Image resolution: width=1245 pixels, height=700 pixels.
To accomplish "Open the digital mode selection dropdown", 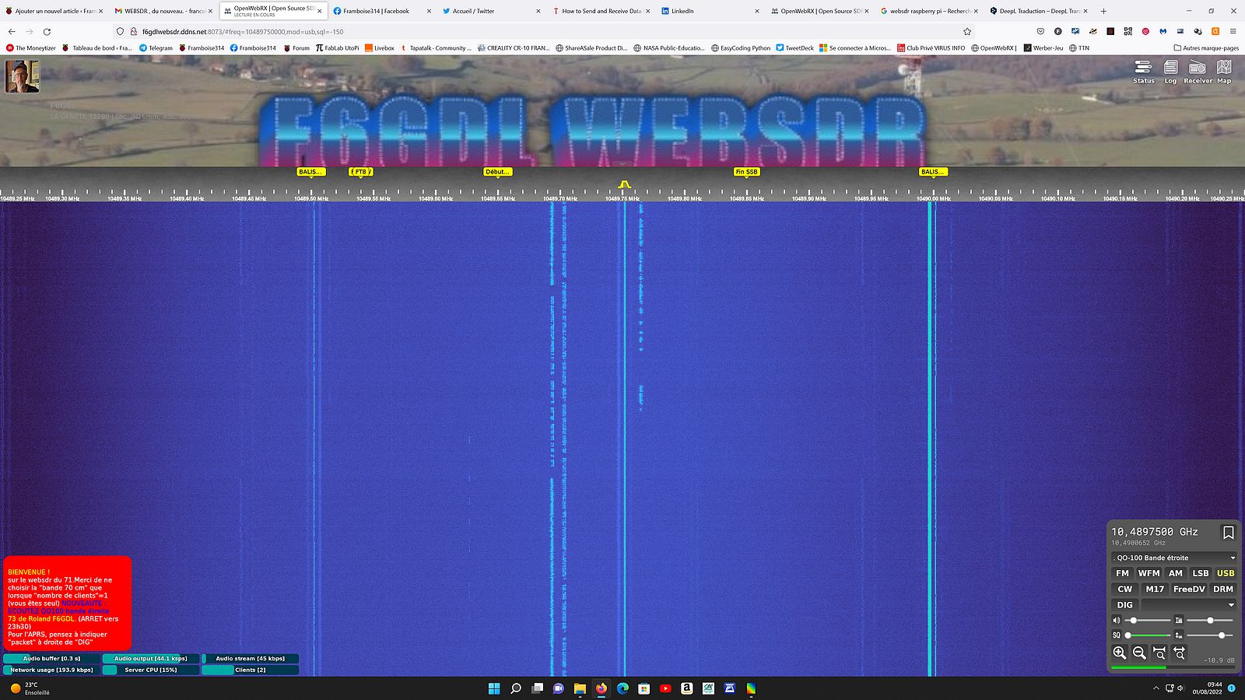I will (1189, 604).
